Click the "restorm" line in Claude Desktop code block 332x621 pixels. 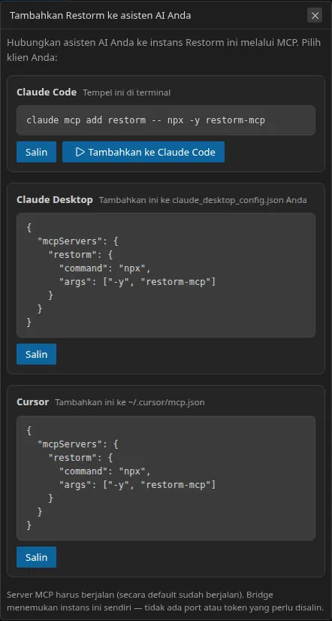pos(80,255)
